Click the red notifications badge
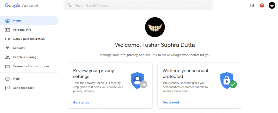278x113 pixels. (262, 5)
